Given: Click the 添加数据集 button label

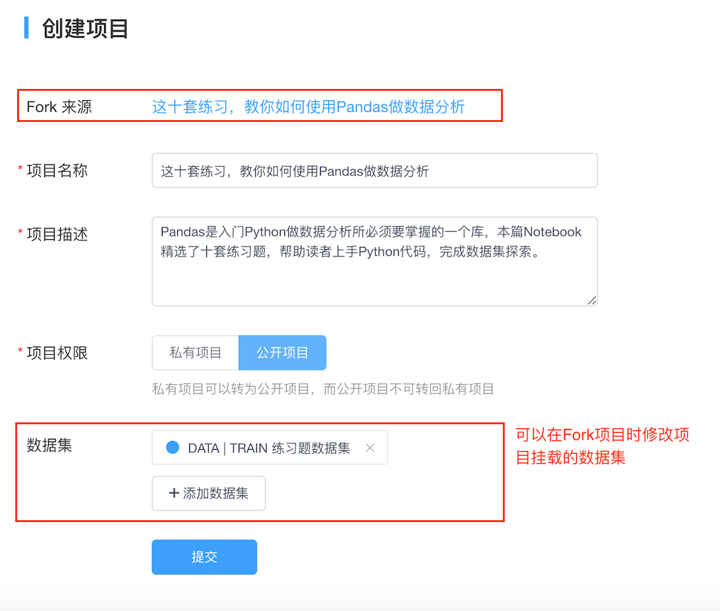Looking at the screenshot, I should 215,493.
